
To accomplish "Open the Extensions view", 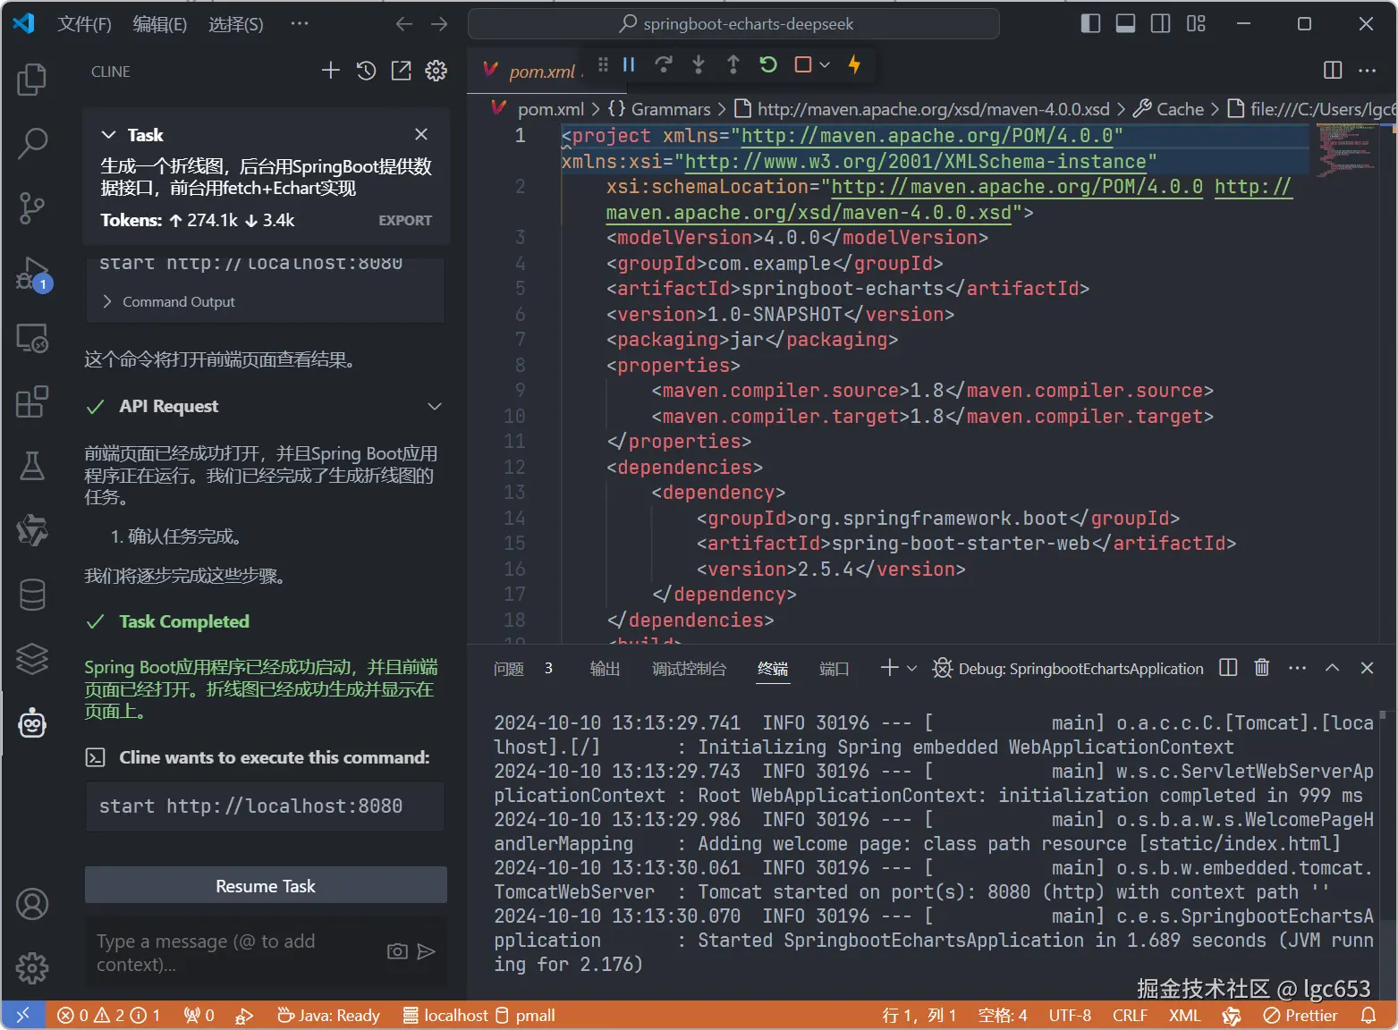I will (x=32, y=401).
